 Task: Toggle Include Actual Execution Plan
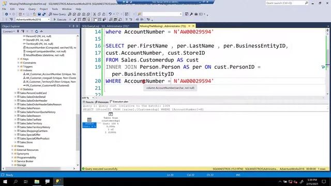click(95, 20)
